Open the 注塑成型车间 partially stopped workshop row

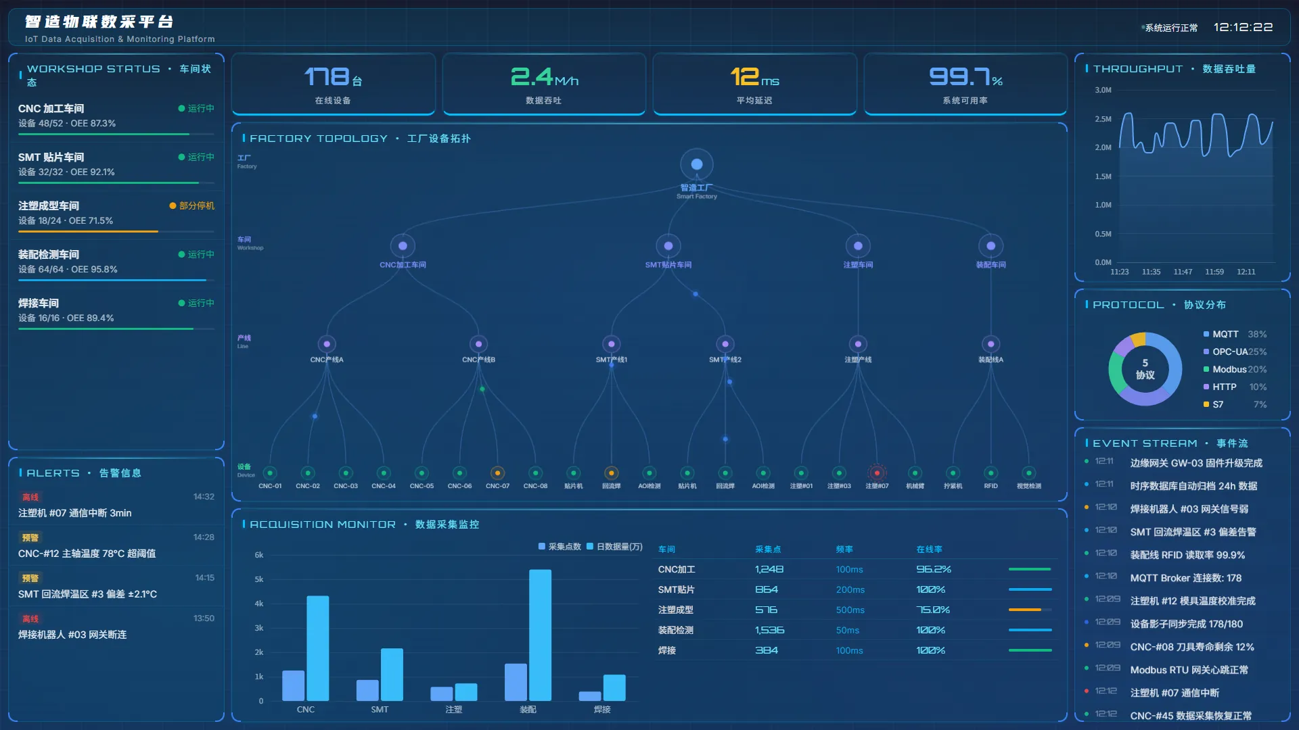click(116, 214)
